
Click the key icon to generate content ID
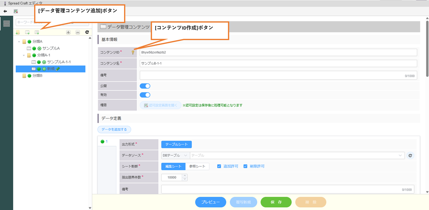coord(132,52)
